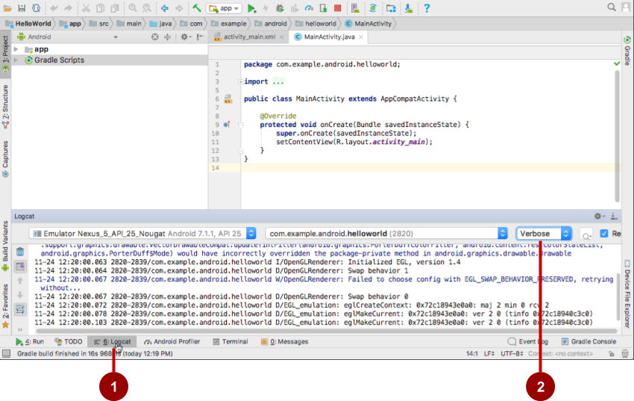Click the Paste toolbar icon
This screenshot has width=634, height=401.
pyautogui.click(x=115, y=8)
